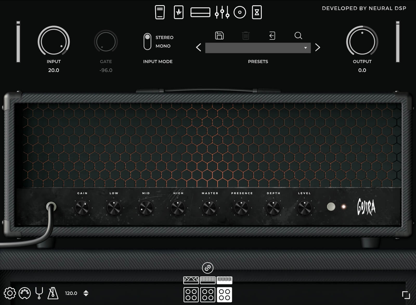
Task: Open the cab speaker section icon
Action: point(240,12)
